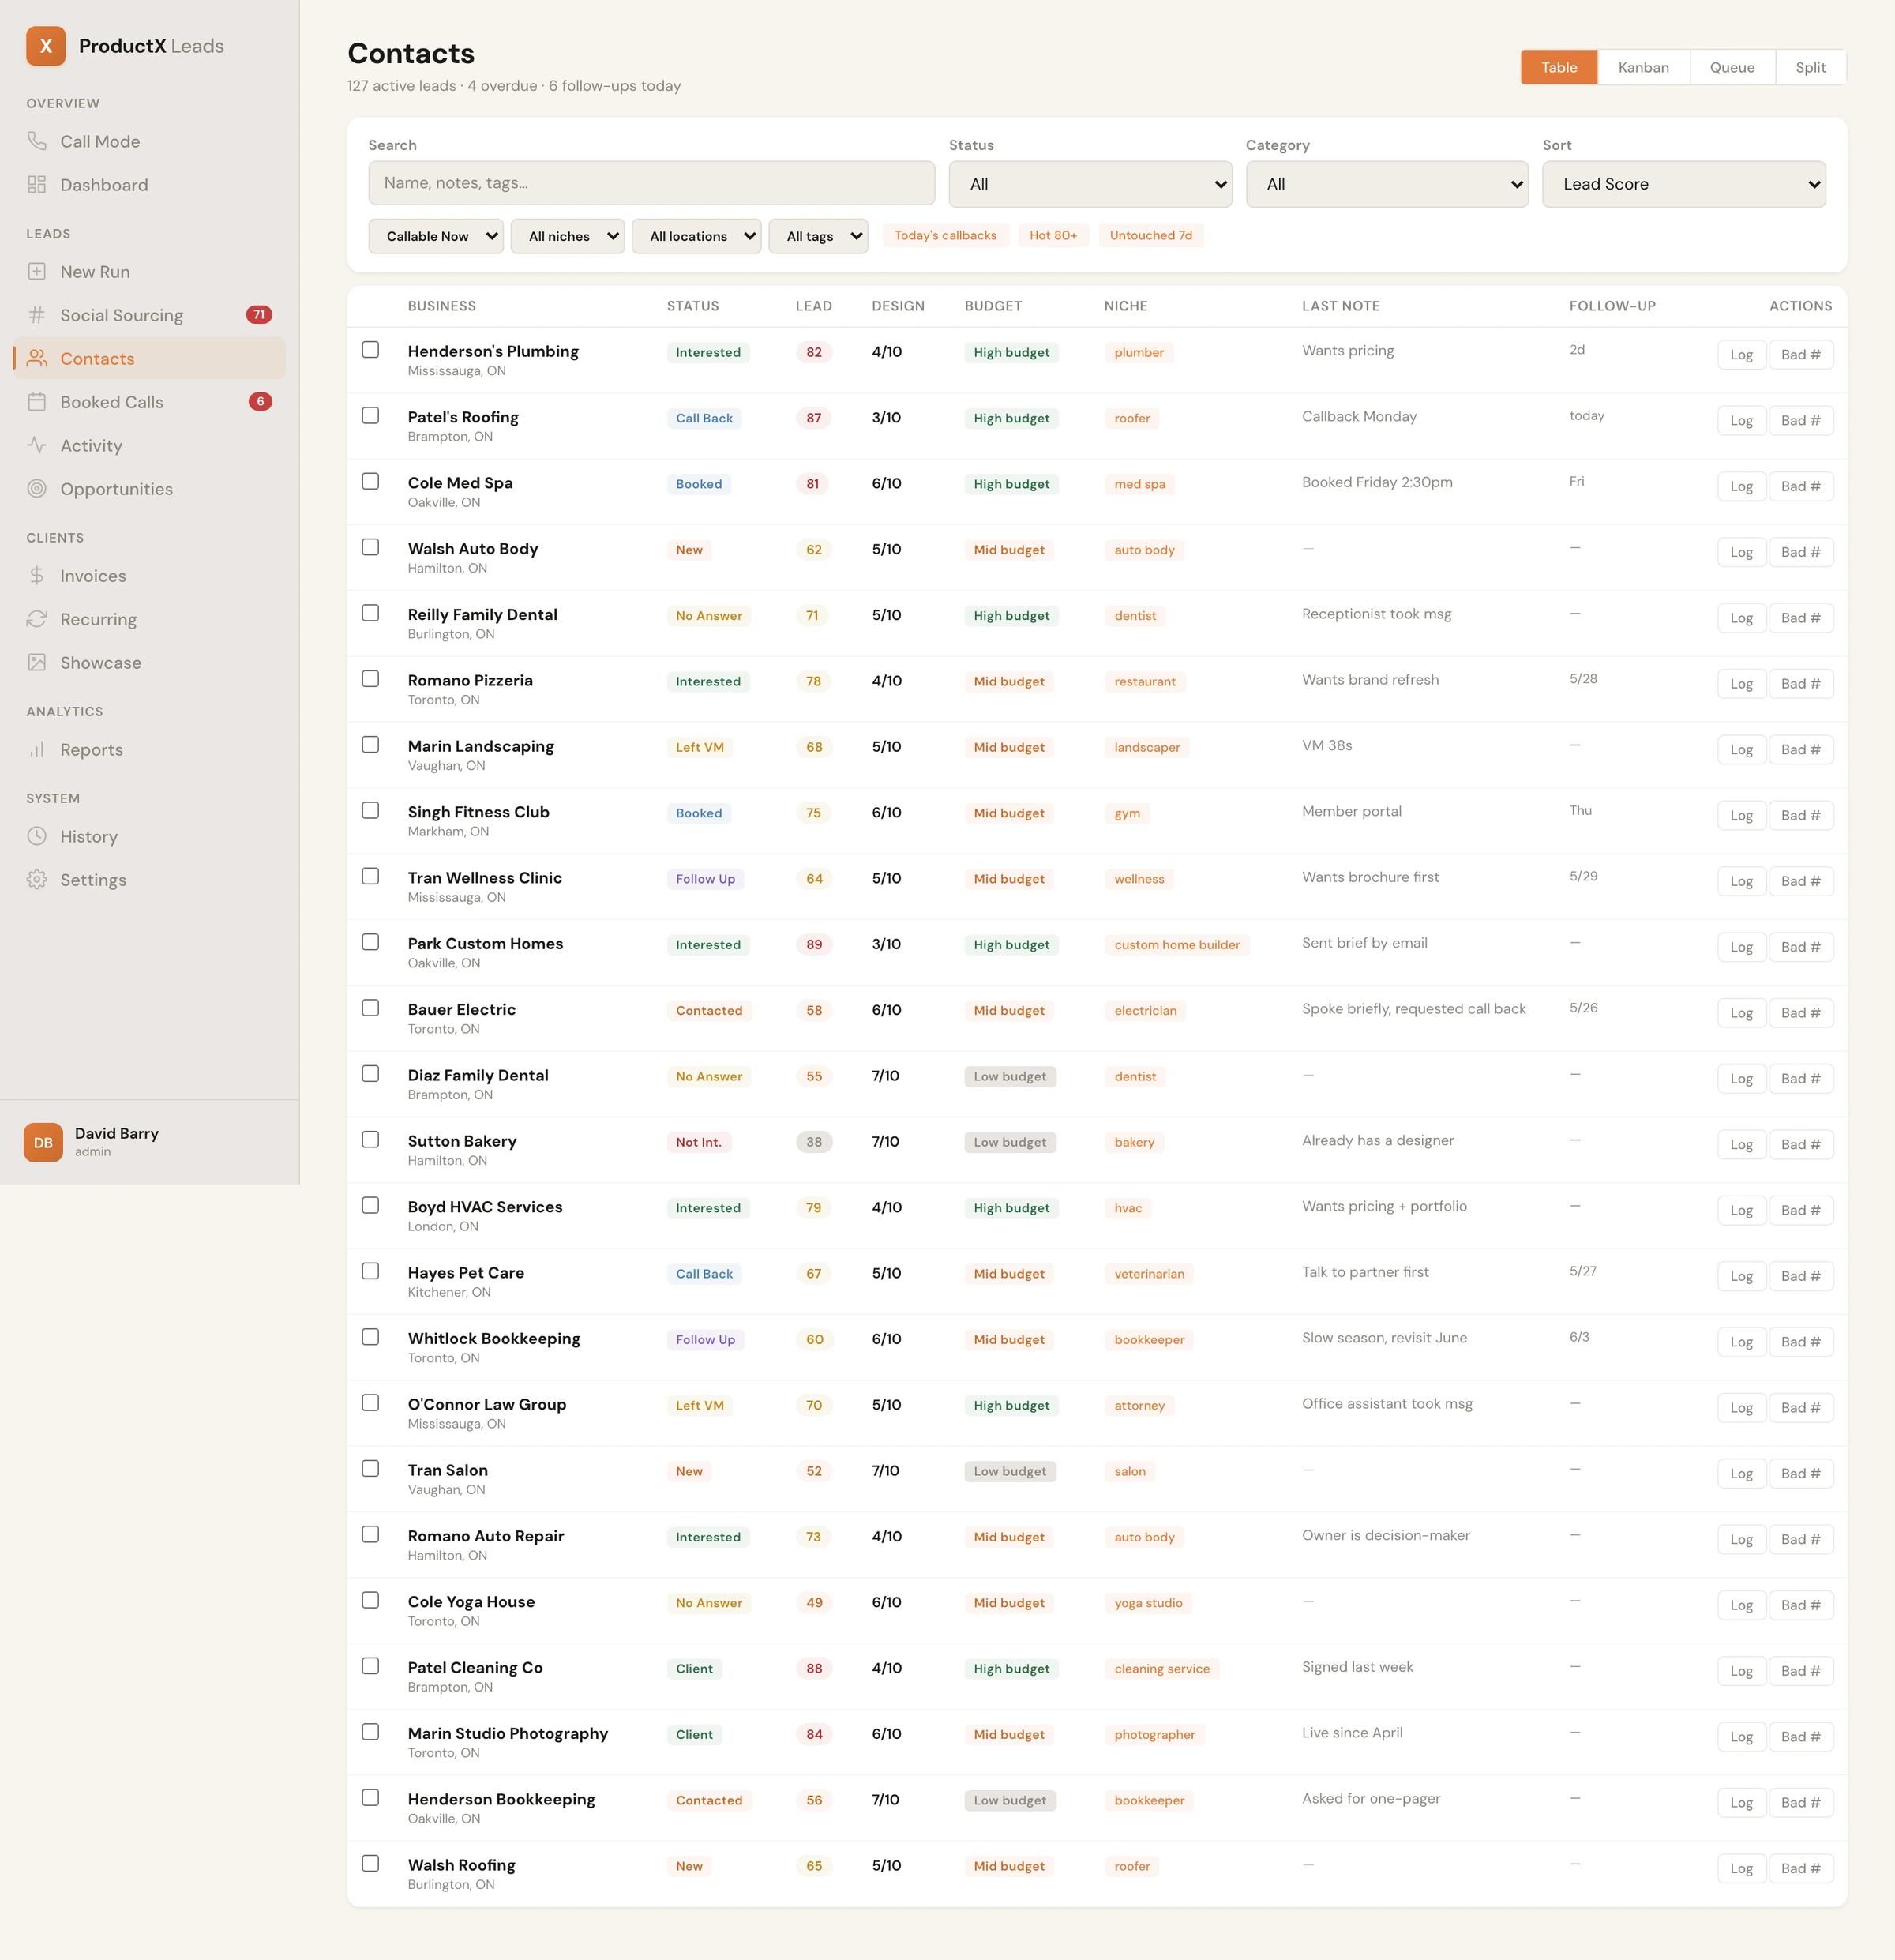Open the Category filter dropdown
1895x1960 pixels.
1387,184
